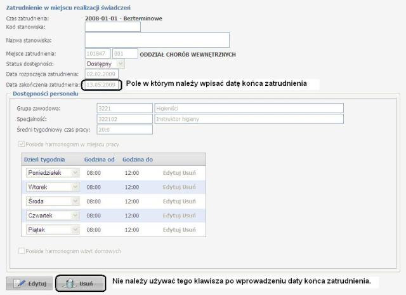Click the trash icon on Usuń button
The width and height of the screenshot is (406, 295).
point(71,283)
